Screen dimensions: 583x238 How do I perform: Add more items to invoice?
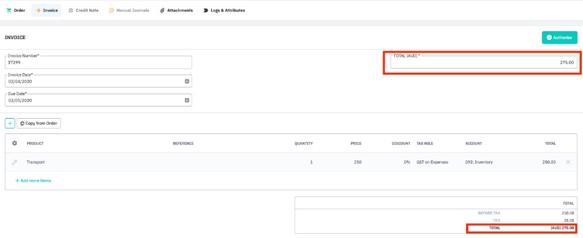click(33, 181)
